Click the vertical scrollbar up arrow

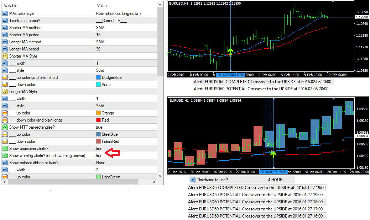pyautogui.click(x=160, y=5)
